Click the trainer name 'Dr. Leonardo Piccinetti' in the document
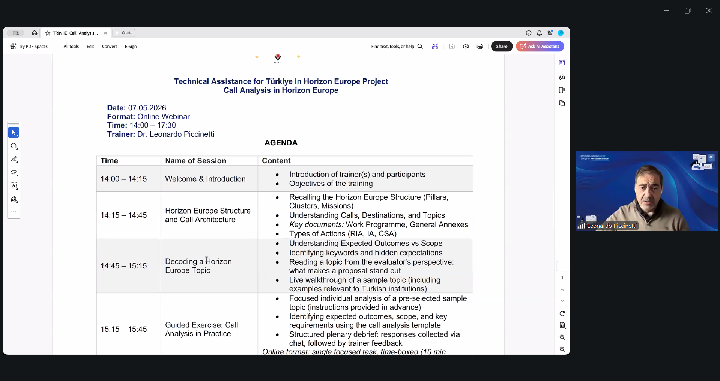Viewport: 720px width, 381px height. (x=176, y=134)
